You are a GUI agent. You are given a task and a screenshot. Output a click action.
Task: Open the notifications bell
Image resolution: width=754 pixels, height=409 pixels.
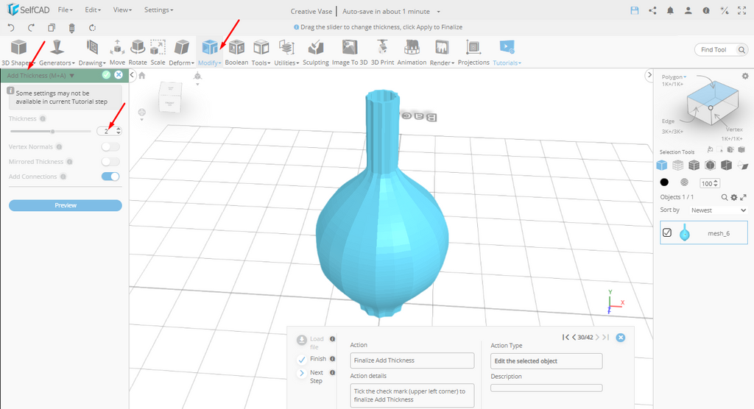tap(670, 10)
